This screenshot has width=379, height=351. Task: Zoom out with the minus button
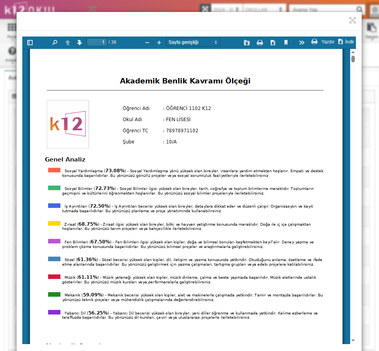click(147, 43)
